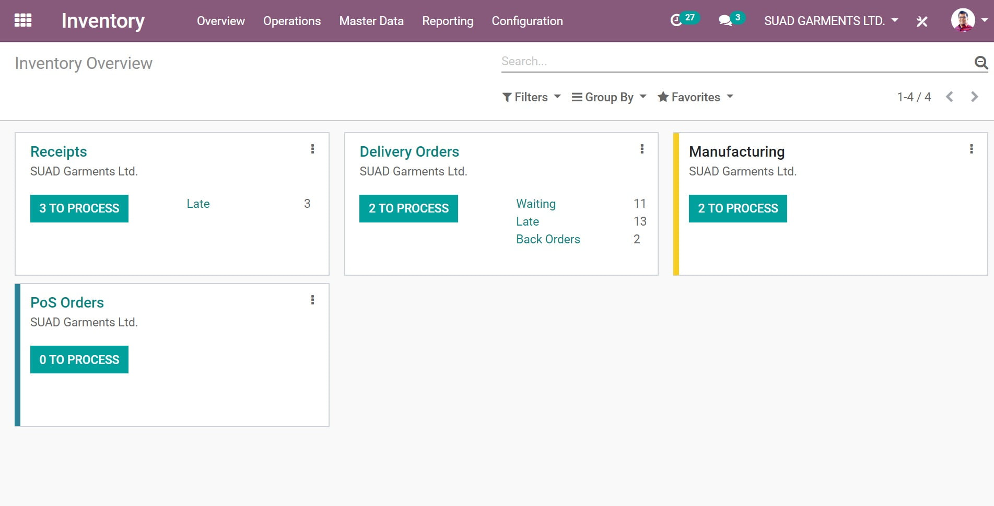The image size is (994, 506).
Task: Open the Manufacturing card kebab menu
Action: coord(971,149)
